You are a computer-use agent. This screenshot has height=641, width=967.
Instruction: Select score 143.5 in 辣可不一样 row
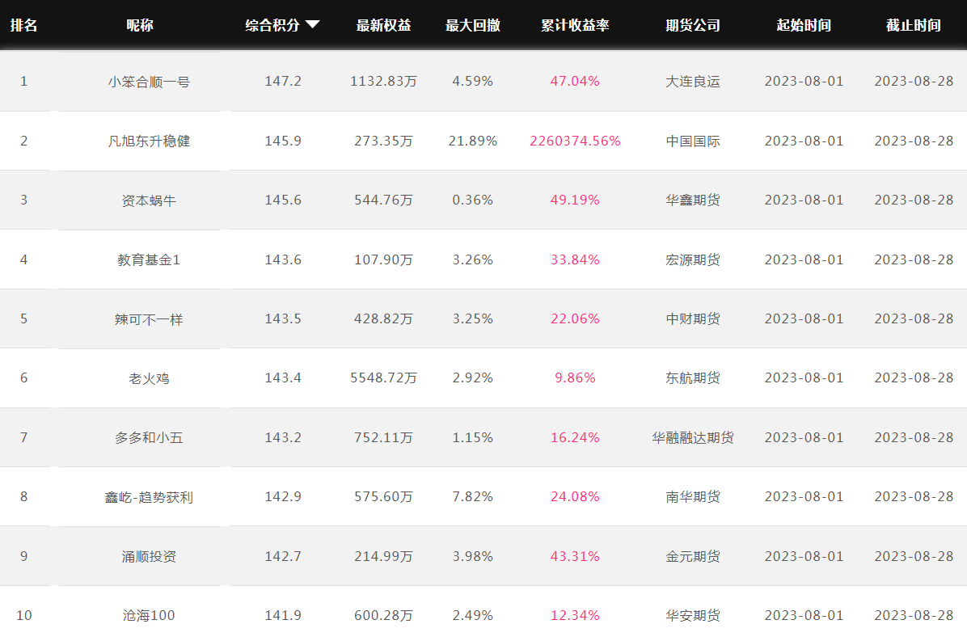[283, 318]
